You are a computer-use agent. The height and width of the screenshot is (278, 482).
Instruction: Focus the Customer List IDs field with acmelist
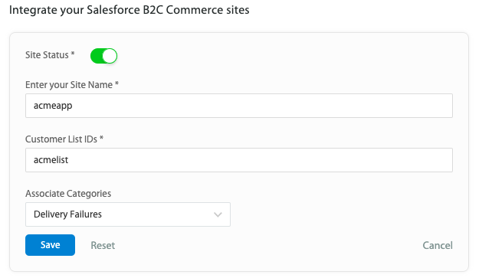(x=239, y=160)
